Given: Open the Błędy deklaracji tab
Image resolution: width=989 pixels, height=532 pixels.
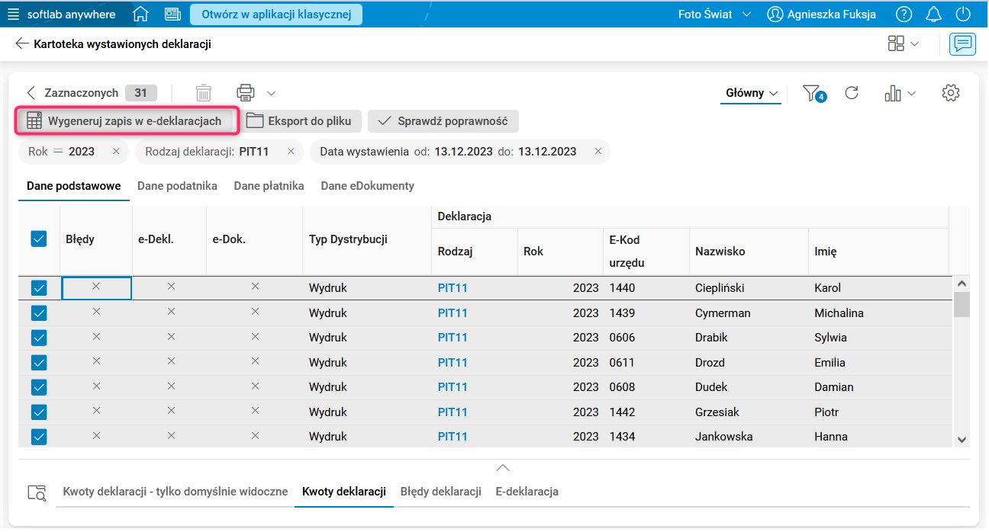Looking at the screenshot, I should click(441, 492).
